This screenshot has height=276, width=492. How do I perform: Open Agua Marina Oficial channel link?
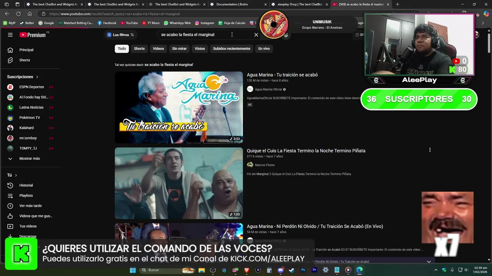[x=268, y=89]
